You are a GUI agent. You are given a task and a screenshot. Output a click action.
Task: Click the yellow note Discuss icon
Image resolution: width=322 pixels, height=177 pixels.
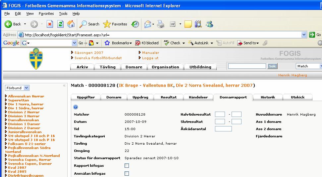[x=188, y=24]
